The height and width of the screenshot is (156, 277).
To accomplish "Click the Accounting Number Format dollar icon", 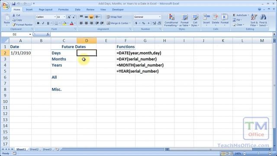I will [136, 23].
